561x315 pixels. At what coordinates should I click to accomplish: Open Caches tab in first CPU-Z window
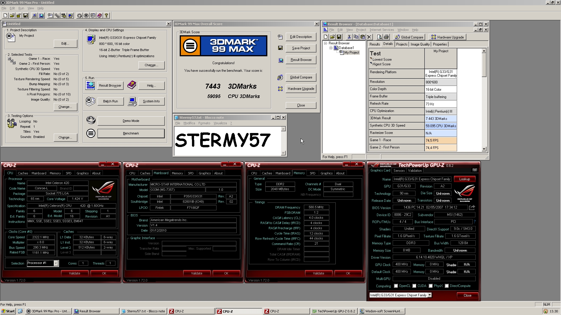point(23,173)
